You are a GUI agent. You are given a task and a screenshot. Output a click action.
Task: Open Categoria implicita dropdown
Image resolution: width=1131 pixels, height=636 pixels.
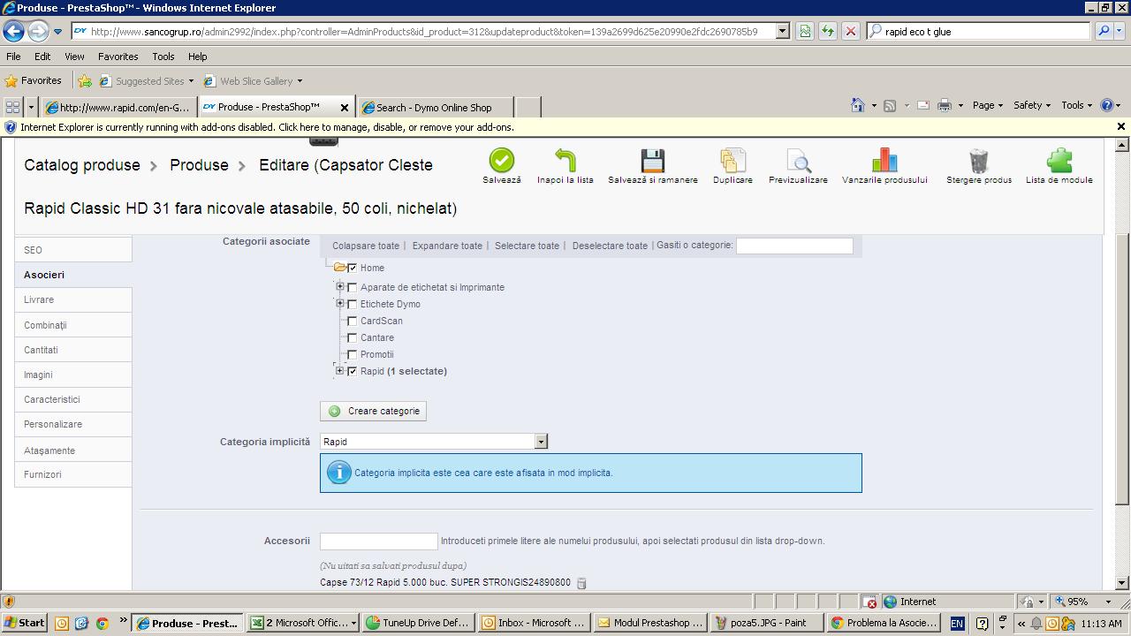click(x=434, y=442)
